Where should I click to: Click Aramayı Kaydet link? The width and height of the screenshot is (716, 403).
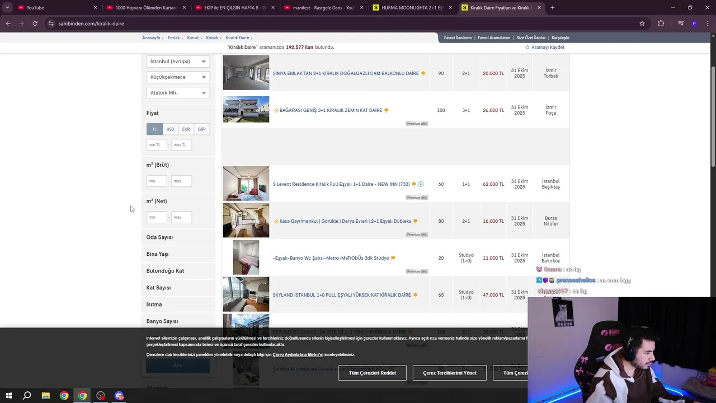[x=548, y=47]
